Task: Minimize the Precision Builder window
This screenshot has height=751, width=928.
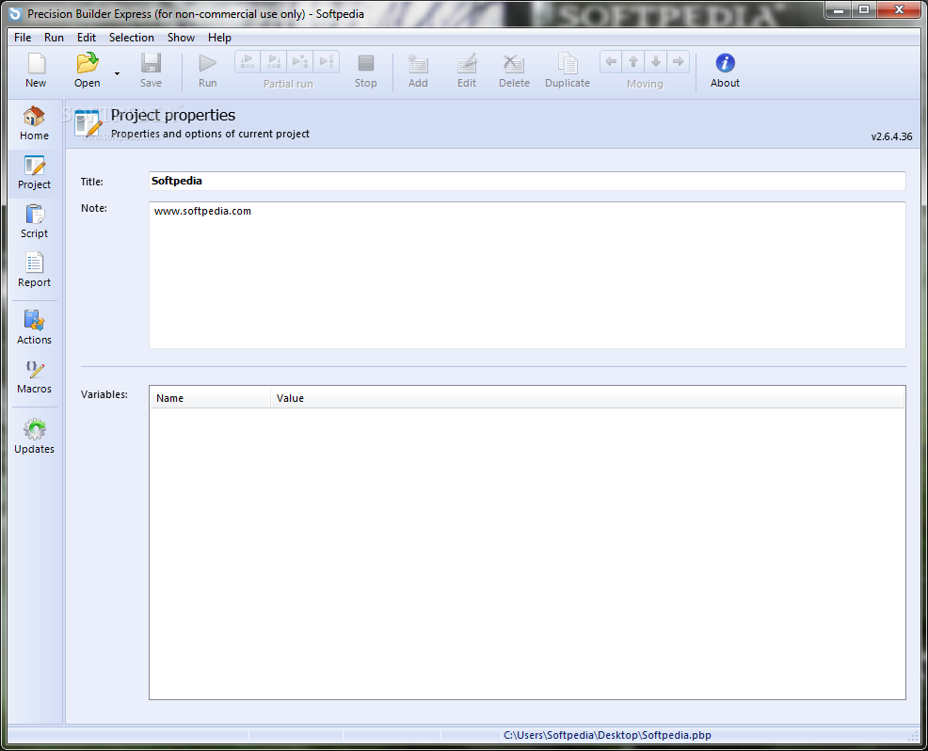Action: click(838, 9)
